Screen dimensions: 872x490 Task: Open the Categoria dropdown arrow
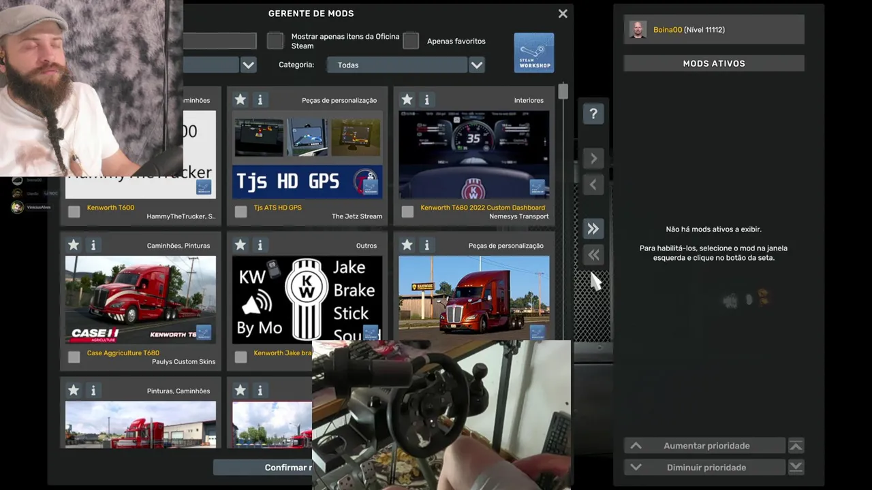pos(477,65)
